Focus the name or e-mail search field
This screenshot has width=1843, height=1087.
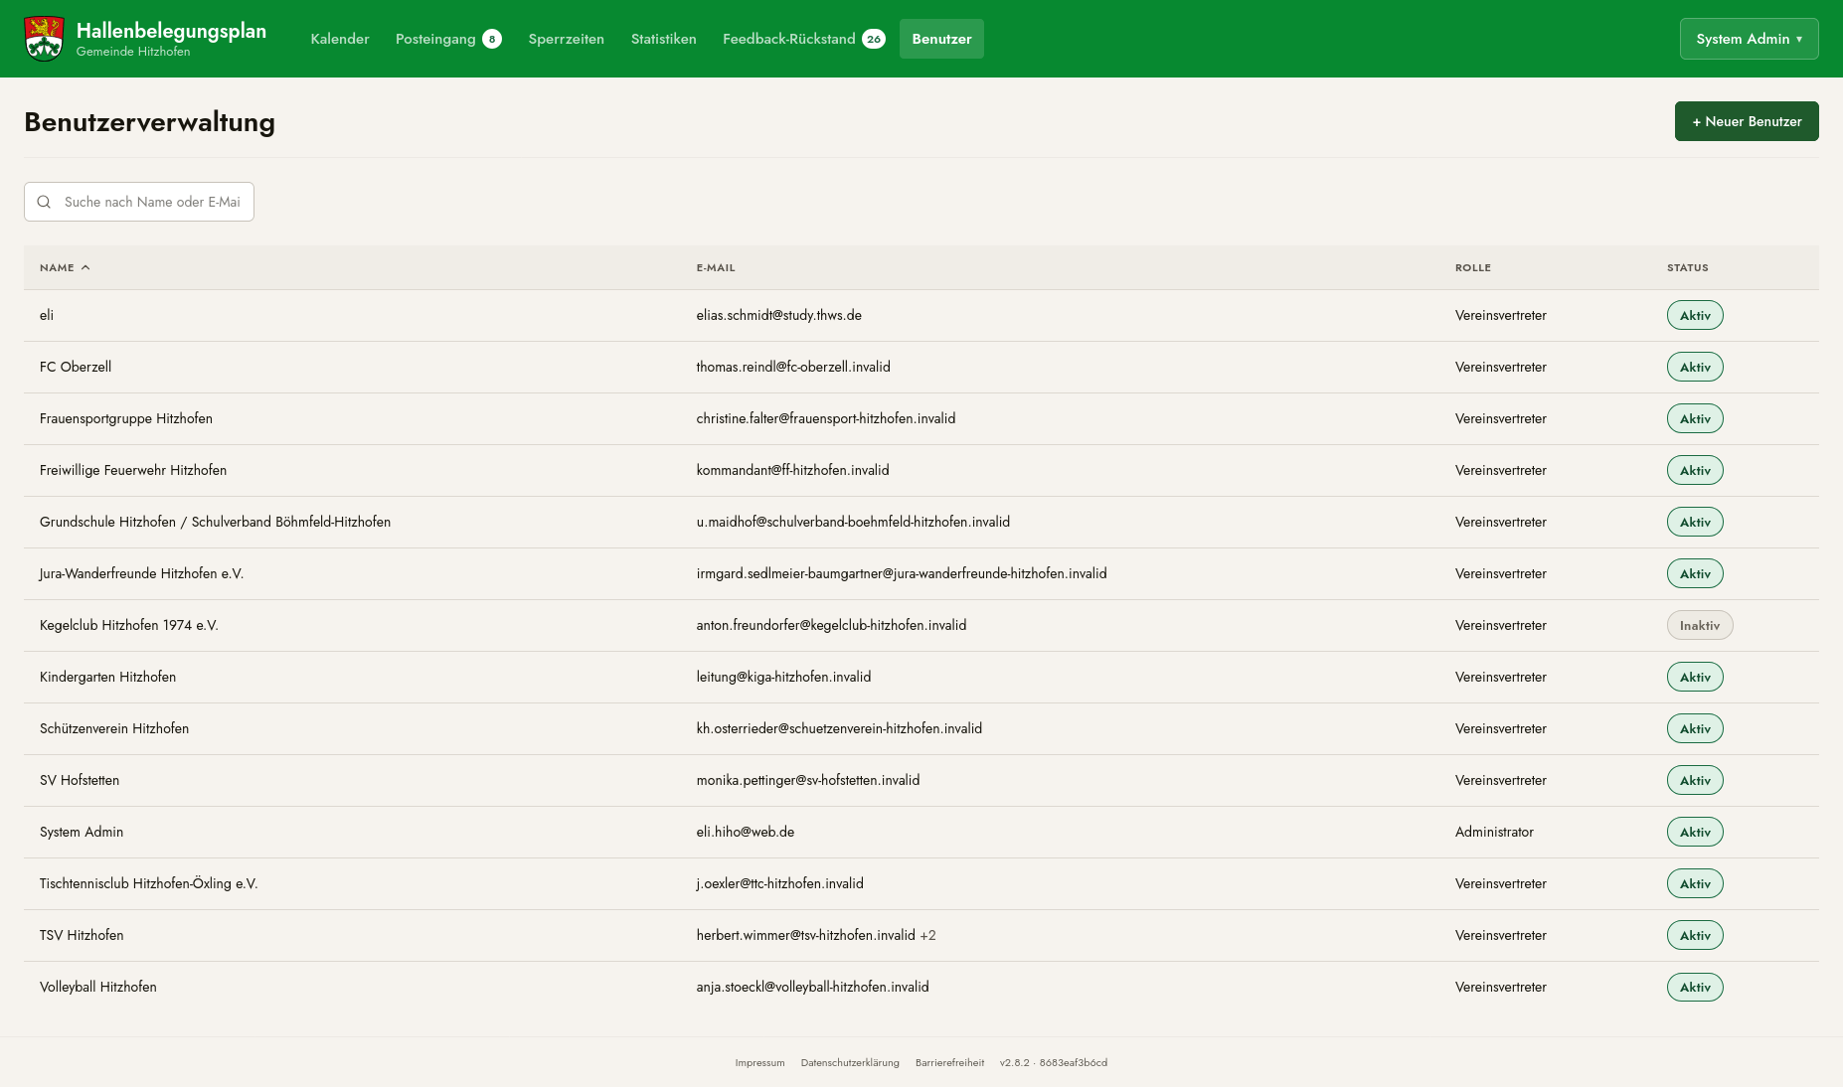pos(139,202)
